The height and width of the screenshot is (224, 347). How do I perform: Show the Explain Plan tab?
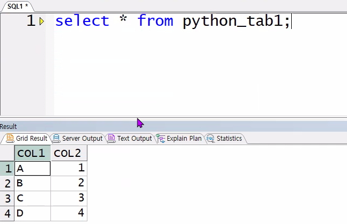(179, 139)
